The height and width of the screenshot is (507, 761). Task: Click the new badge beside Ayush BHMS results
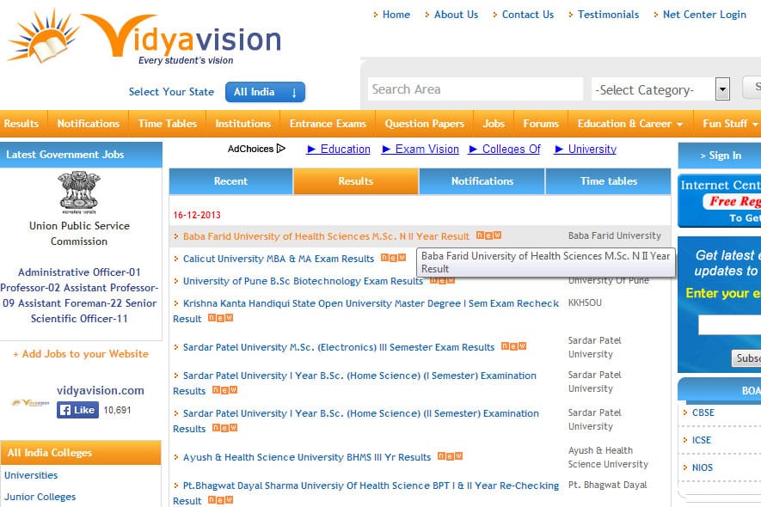point(450,456)
